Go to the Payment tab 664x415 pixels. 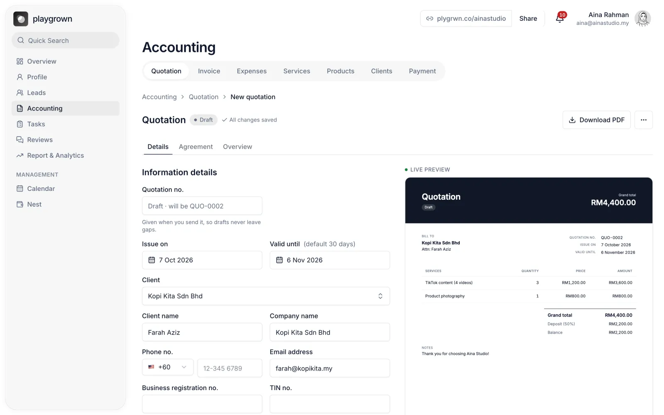pos(422,71)
